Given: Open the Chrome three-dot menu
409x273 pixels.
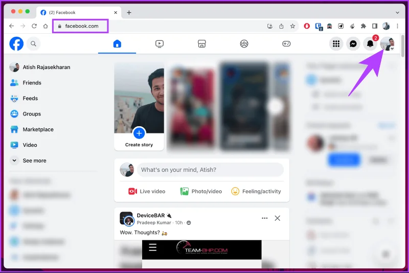Looking at the screenshot, I should click(x=397, y=26).
